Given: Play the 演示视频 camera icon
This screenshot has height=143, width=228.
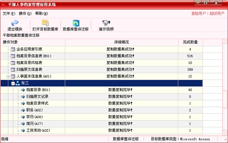Looking at the screenshot, I should [x=106, y=23].
